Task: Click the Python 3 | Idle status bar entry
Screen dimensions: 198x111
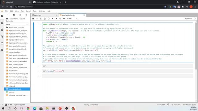Action: (20, 105)
